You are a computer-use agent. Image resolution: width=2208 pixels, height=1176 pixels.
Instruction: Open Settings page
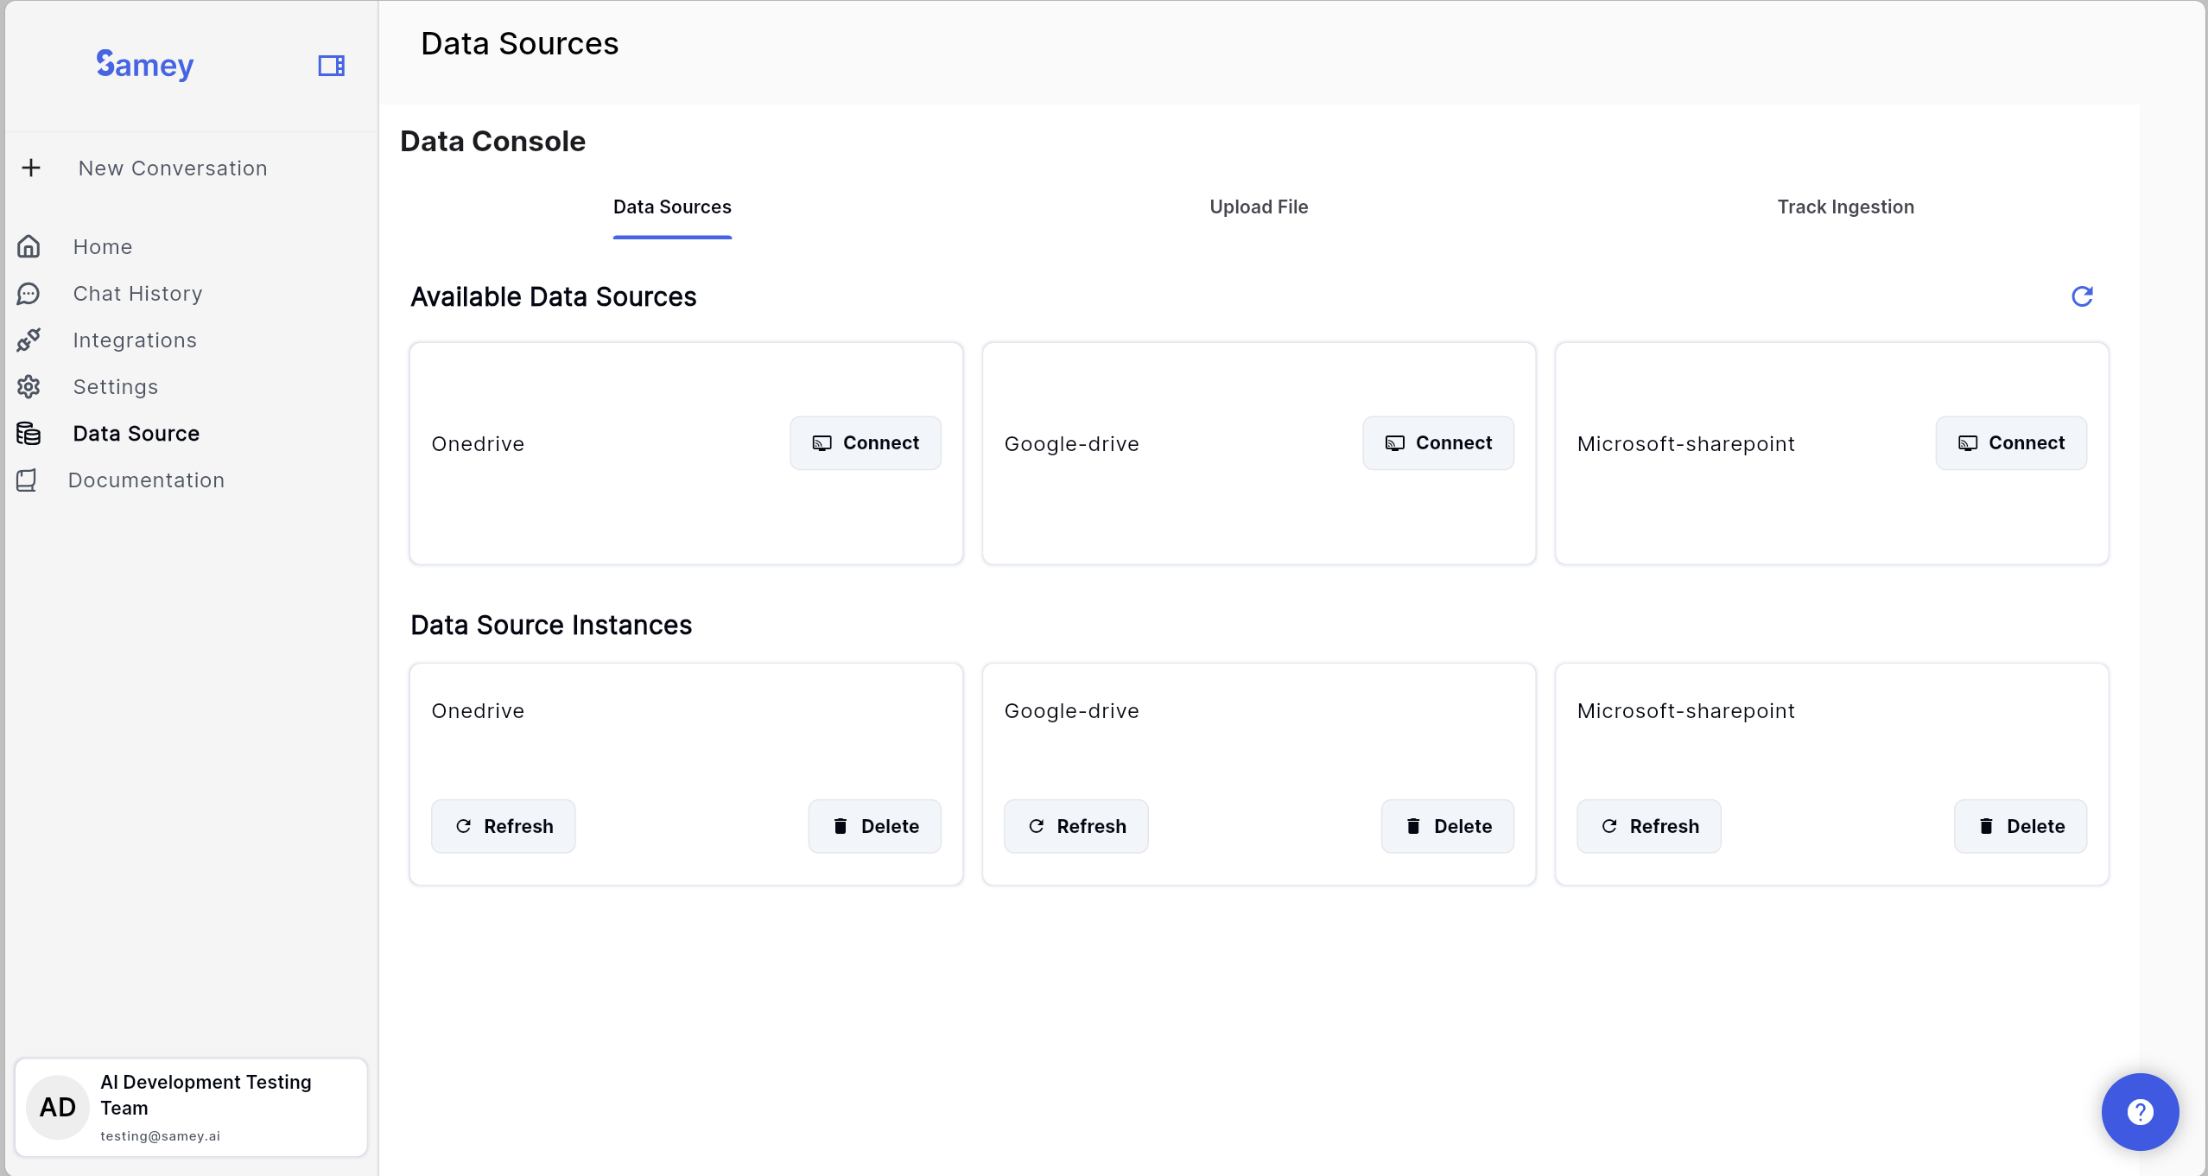(116, 386)
